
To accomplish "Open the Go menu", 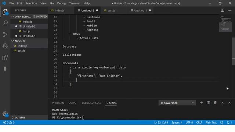I will pos(52,3).
